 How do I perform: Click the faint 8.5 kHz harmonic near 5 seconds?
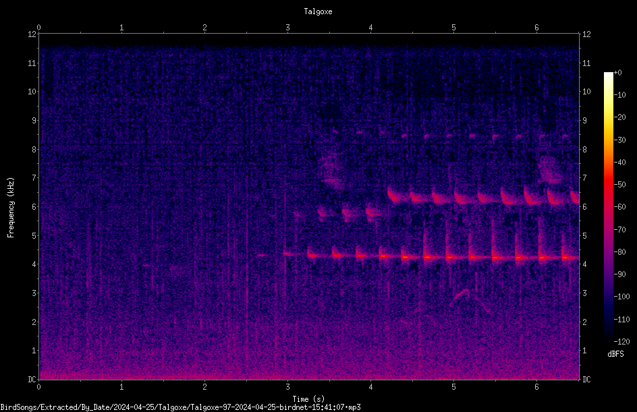pos(449,136)
